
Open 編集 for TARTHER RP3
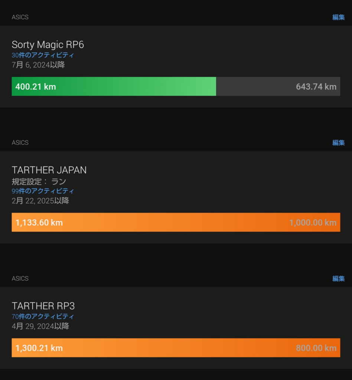(338, 278)
